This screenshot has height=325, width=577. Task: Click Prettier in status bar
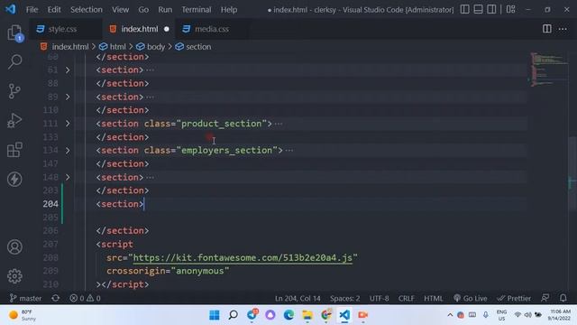pos(514,298)
